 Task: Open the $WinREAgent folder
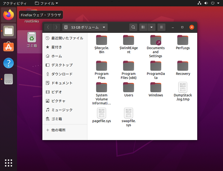pos(129,44)
